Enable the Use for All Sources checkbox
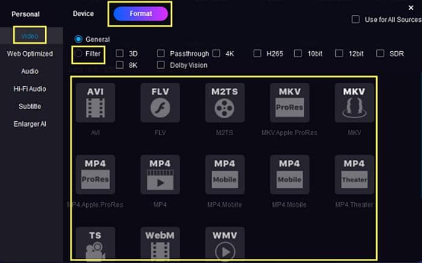 coord(356,20)
